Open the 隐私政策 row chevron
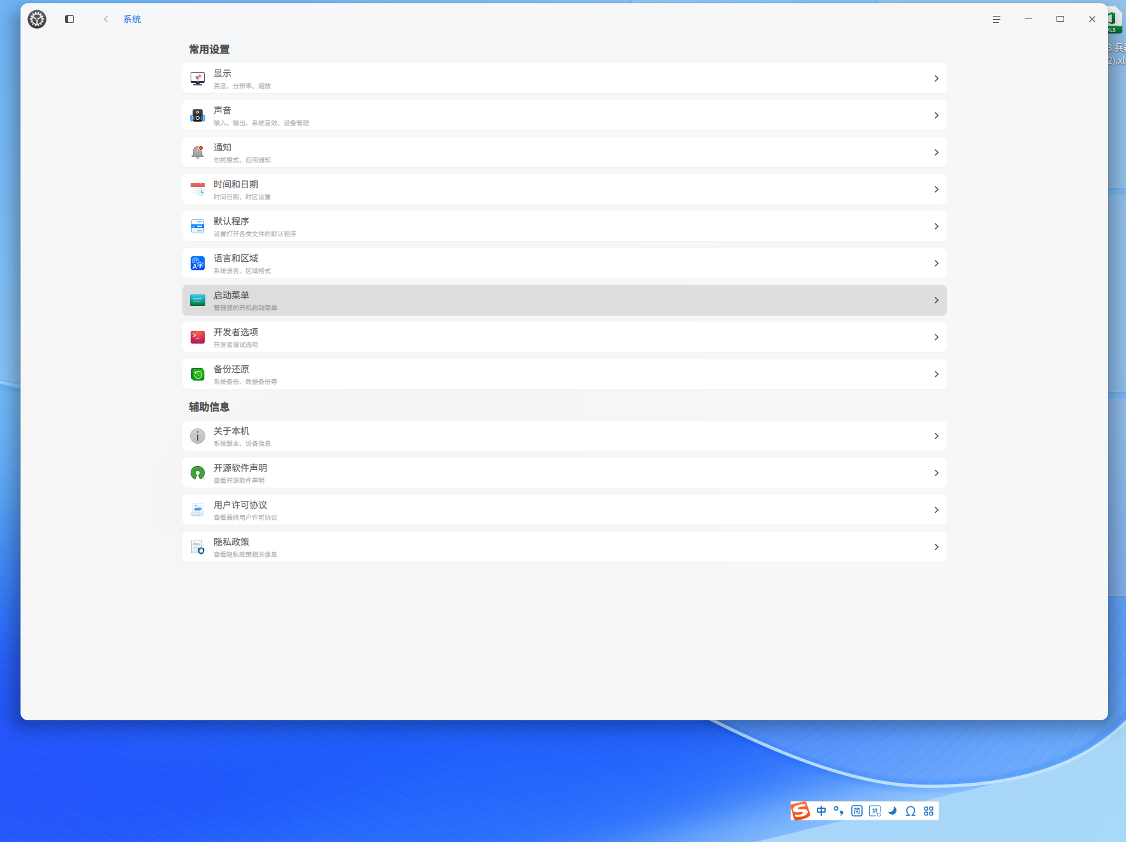Viewport: 1126px width, 842px height. pos(936,547)
